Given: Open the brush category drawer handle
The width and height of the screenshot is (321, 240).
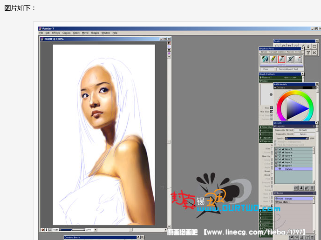Looking at the screenshot, I should (x=281, y=65).
